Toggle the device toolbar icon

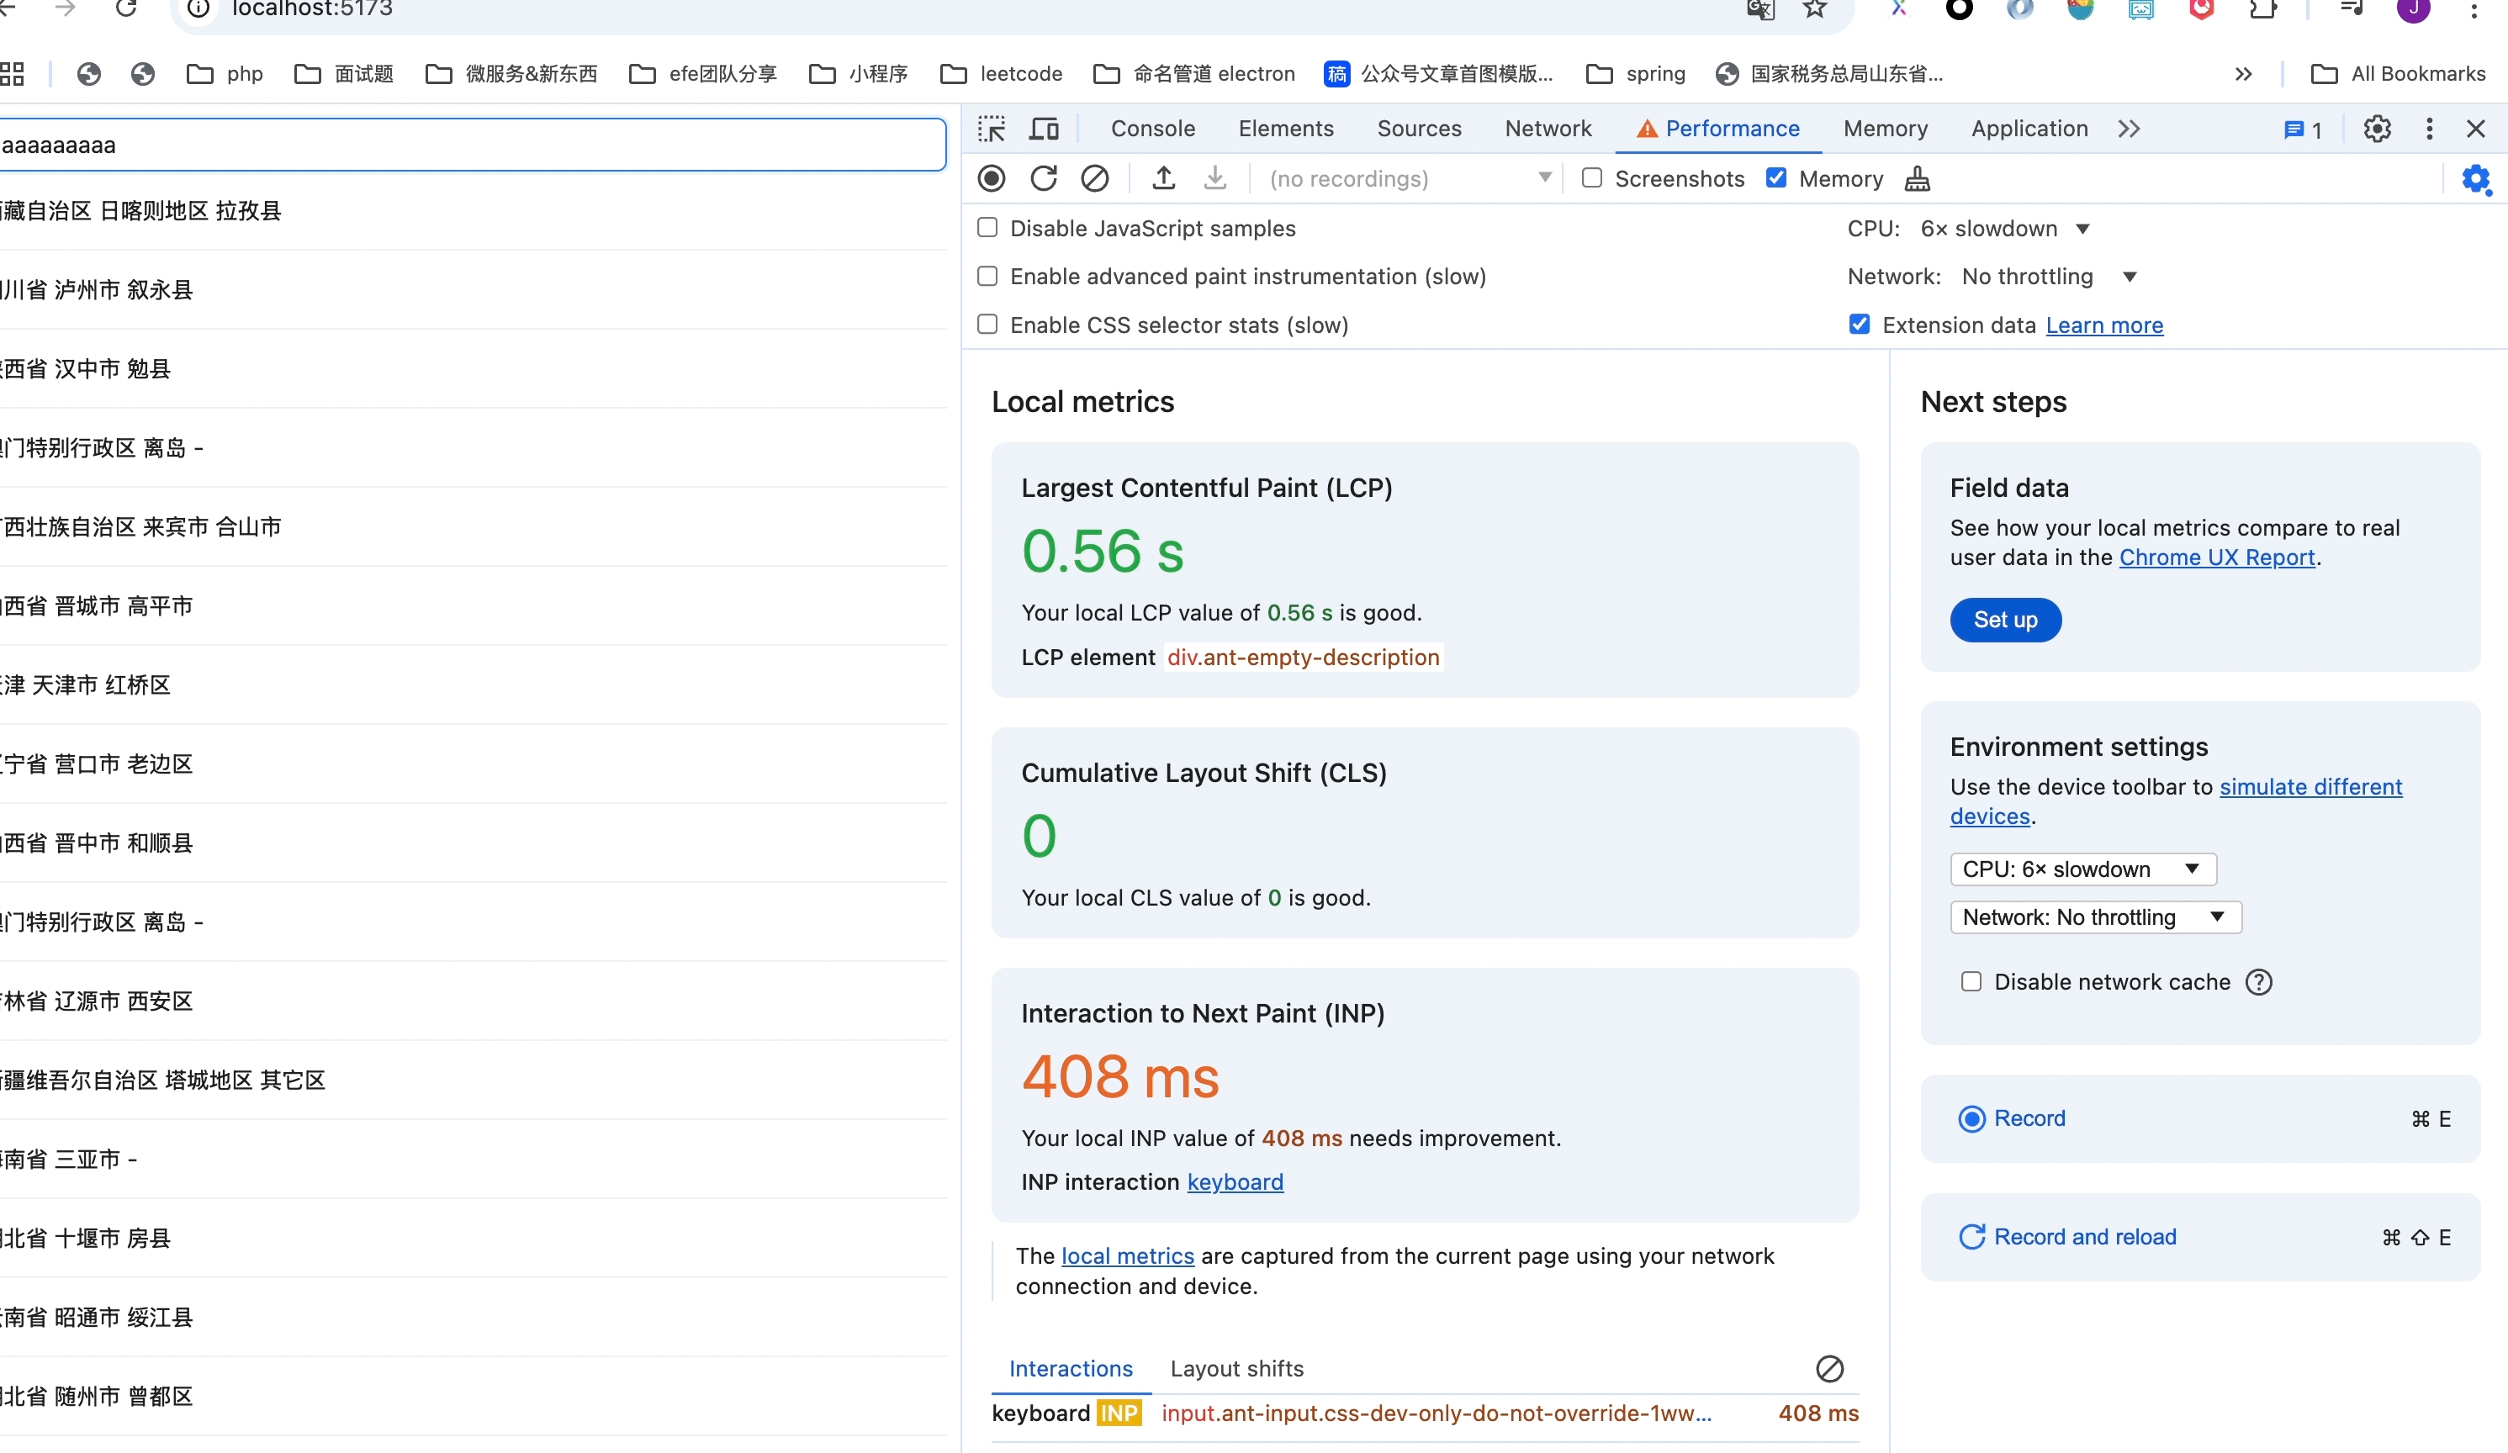1044,129
